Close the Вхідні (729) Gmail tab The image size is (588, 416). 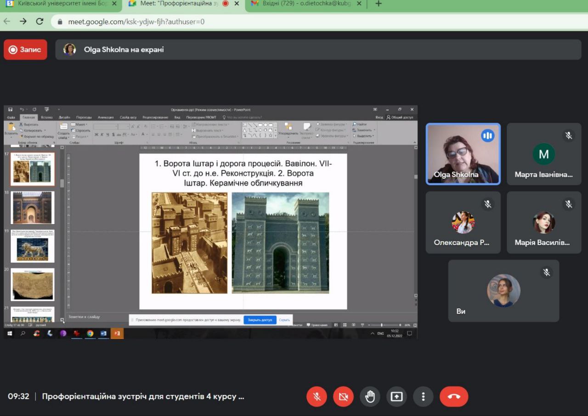click(359, 4)
